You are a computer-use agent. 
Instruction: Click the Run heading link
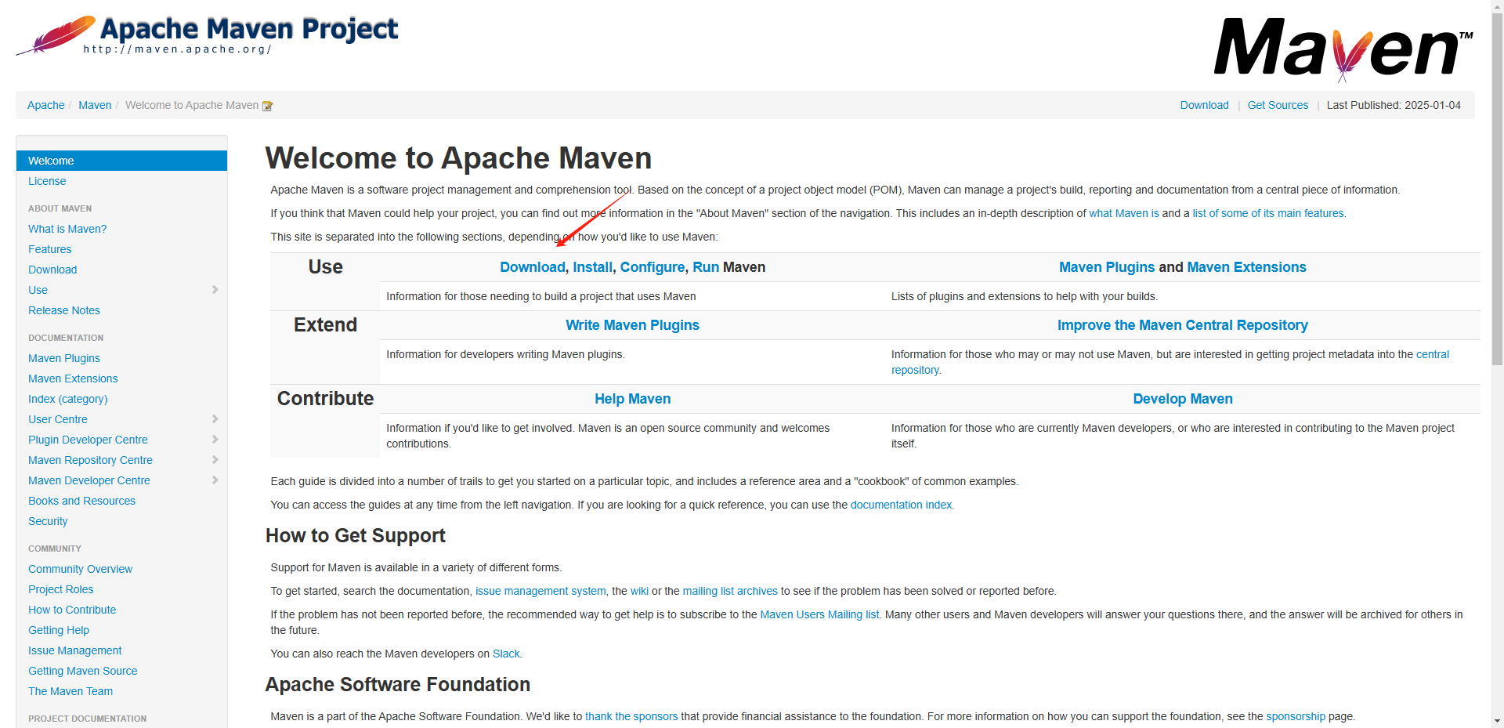coord(706,267)
